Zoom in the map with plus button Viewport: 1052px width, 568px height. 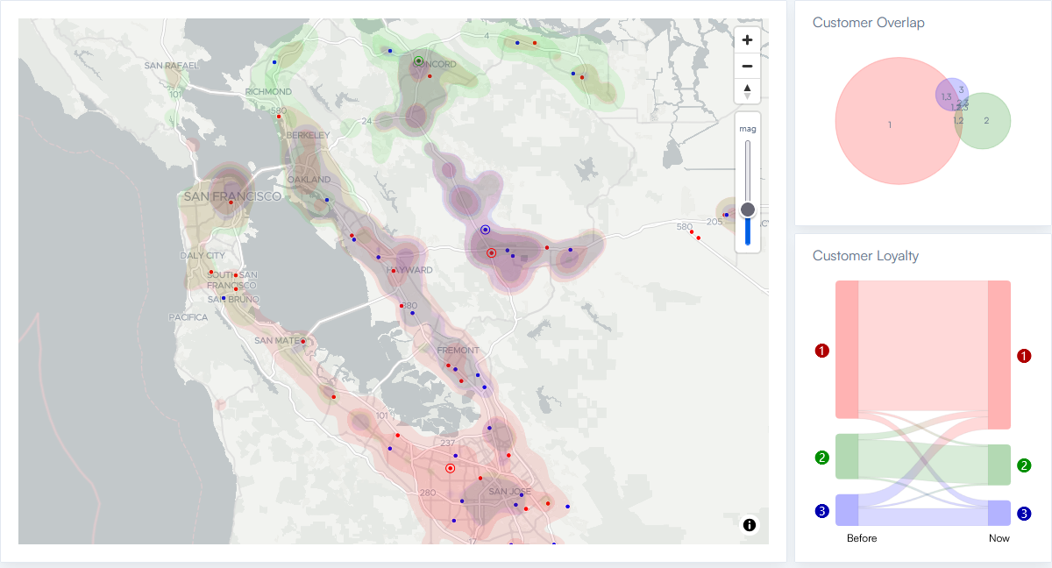click(747, 39)
